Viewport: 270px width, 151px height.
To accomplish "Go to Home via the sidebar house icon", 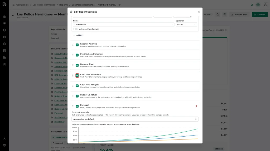I will click(x=4, y=17).
